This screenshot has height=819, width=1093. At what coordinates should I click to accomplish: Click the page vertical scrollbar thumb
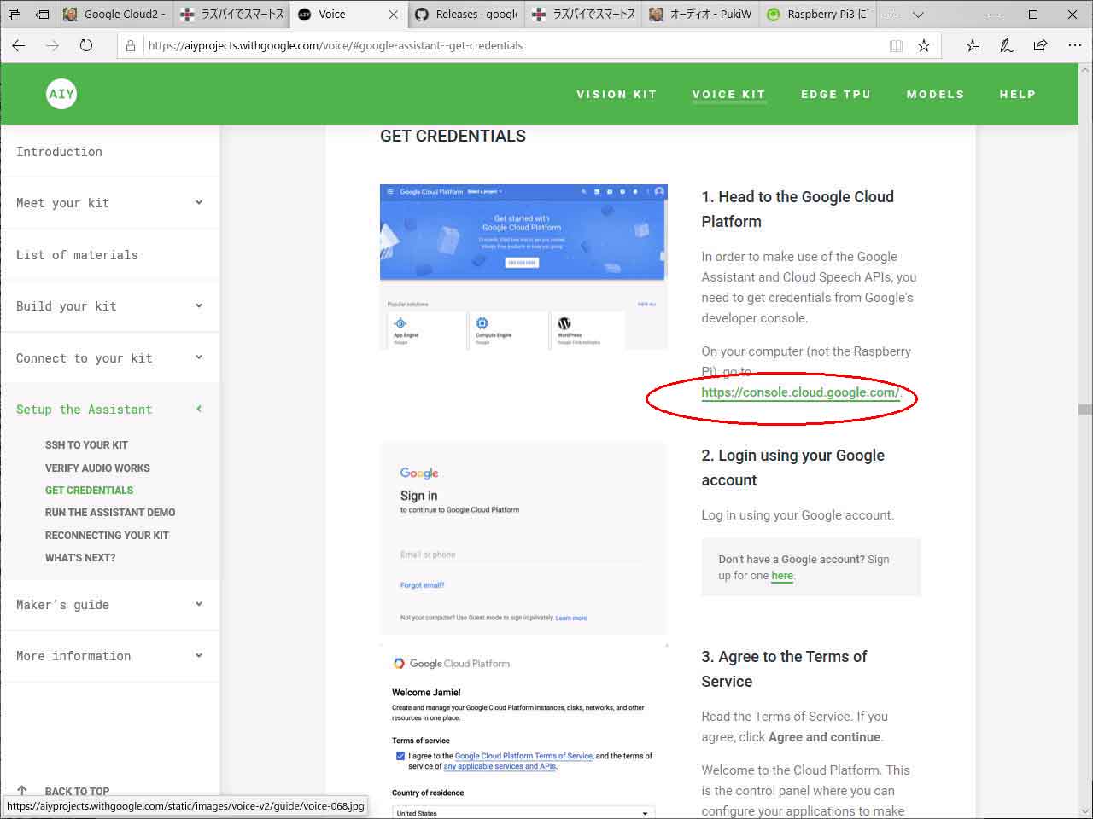click(x=1084, y=409)
